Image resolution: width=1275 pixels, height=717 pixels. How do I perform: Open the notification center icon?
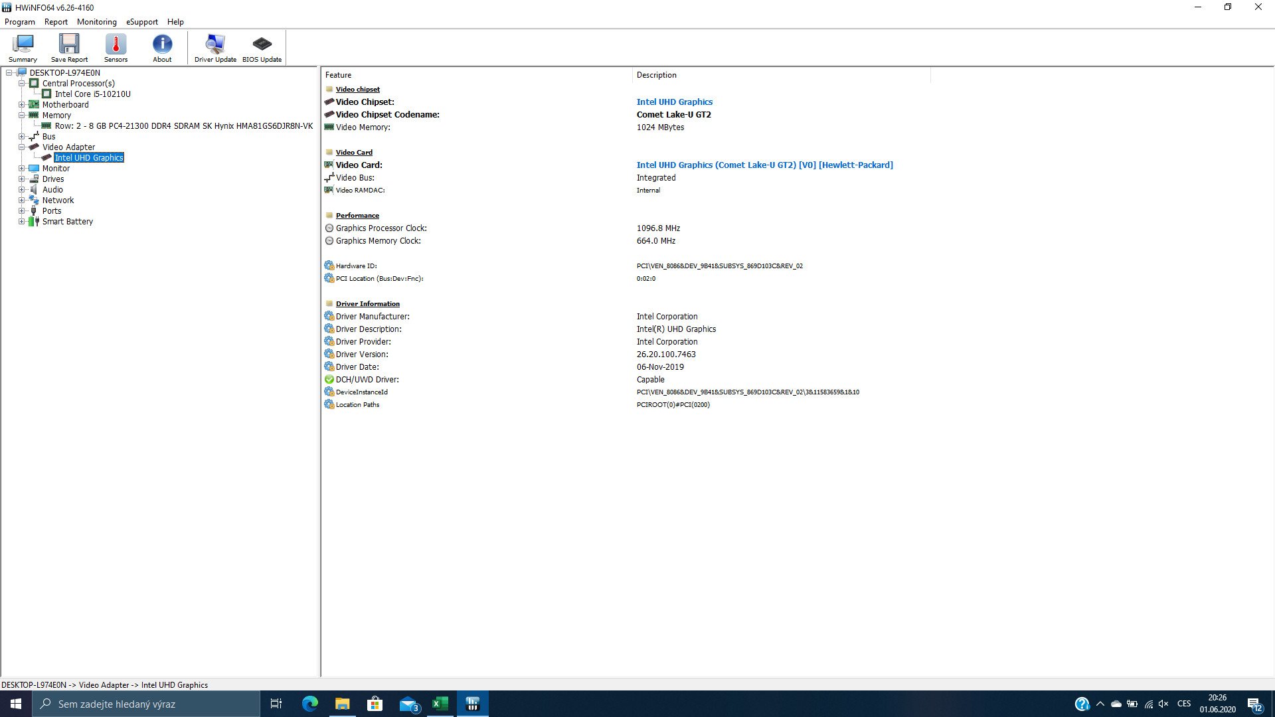(1254, 704)
